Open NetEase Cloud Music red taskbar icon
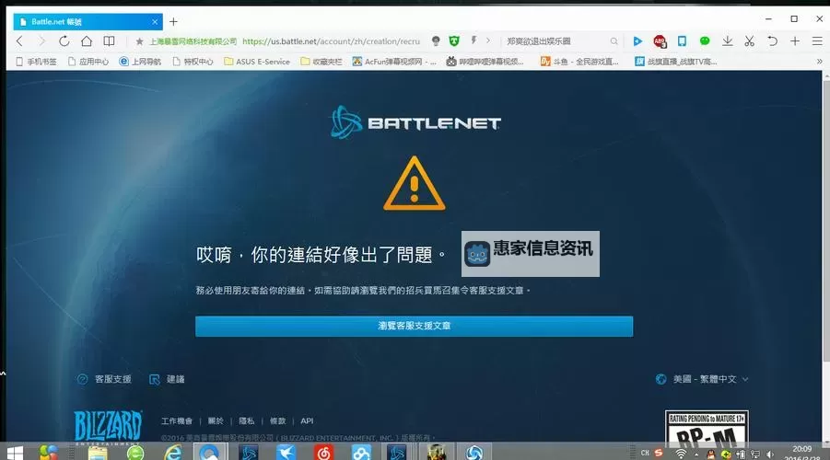 (x=323, y=453)
